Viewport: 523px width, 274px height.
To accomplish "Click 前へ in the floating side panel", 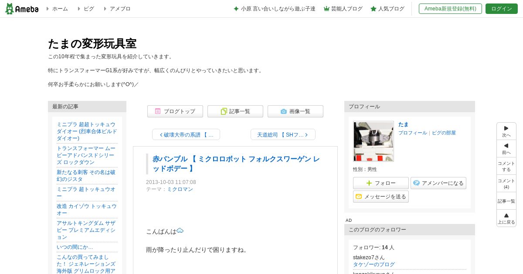I will 506,149.
